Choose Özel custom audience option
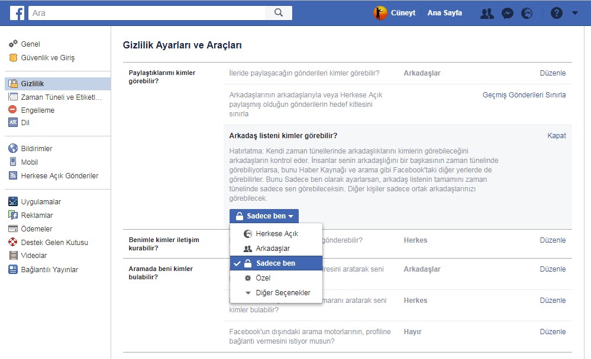 [263, 278]
